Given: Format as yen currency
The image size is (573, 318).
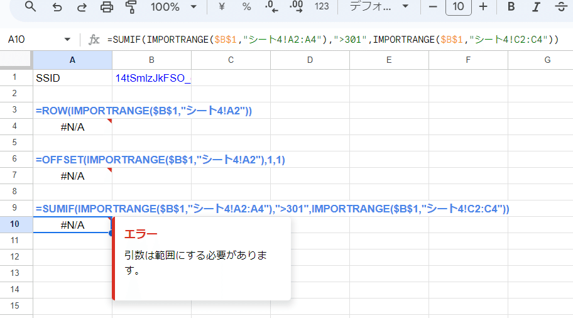Looking at the screenshot, I should pyautogui.click(x=221, y=6).
